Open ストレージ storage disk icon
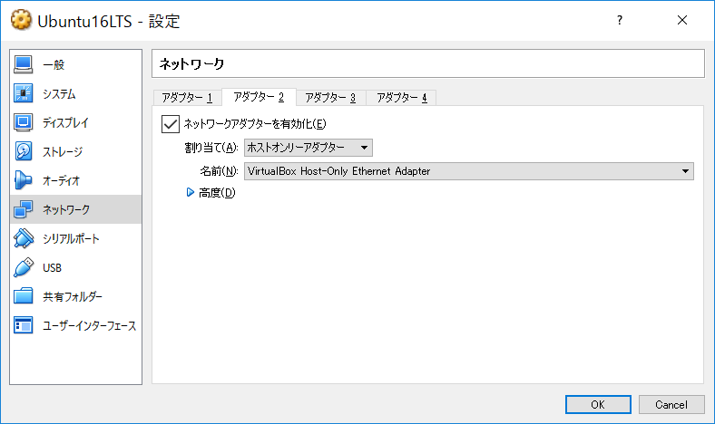 click(24, 152)
